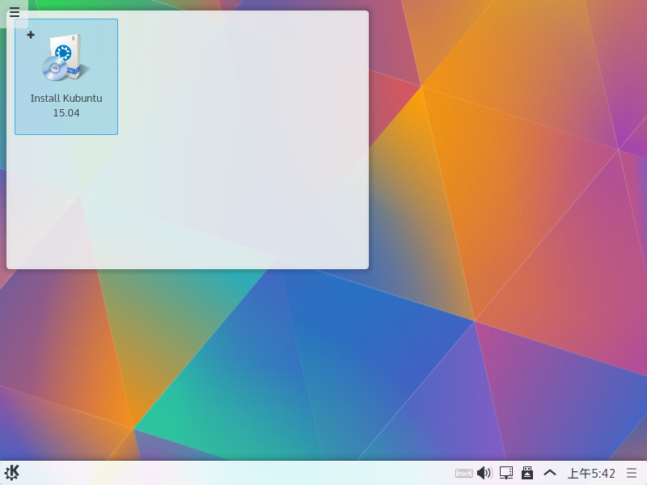Open the removable device notifier icon
Image resolution: width=647 pixels, height=485 pixels.
(x=527, y=473)
